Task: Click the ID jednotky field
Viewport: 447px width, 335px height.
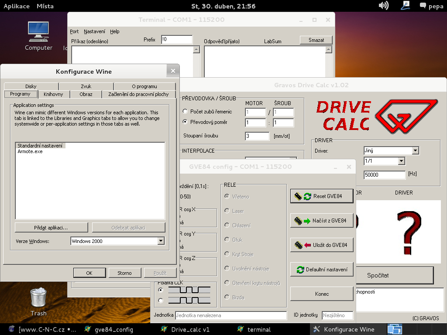Action: (x=337, y=315)
